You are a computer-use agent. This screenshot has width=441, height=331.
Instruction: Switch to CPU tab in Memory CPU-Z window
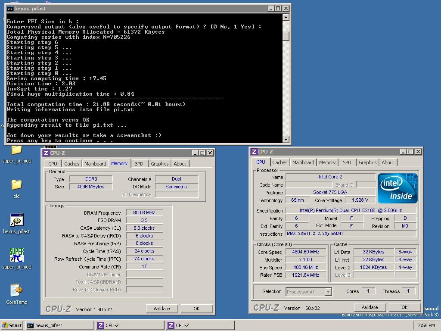[53, 164]
